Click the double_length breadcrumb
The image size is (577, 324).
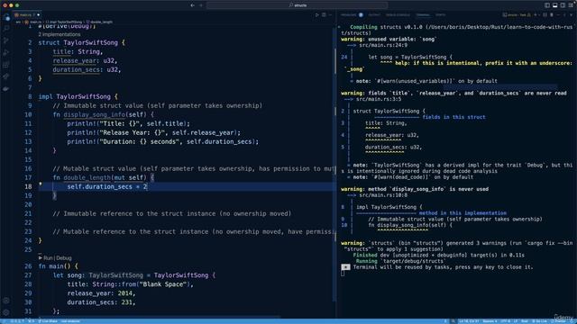(x=99, y=22)
